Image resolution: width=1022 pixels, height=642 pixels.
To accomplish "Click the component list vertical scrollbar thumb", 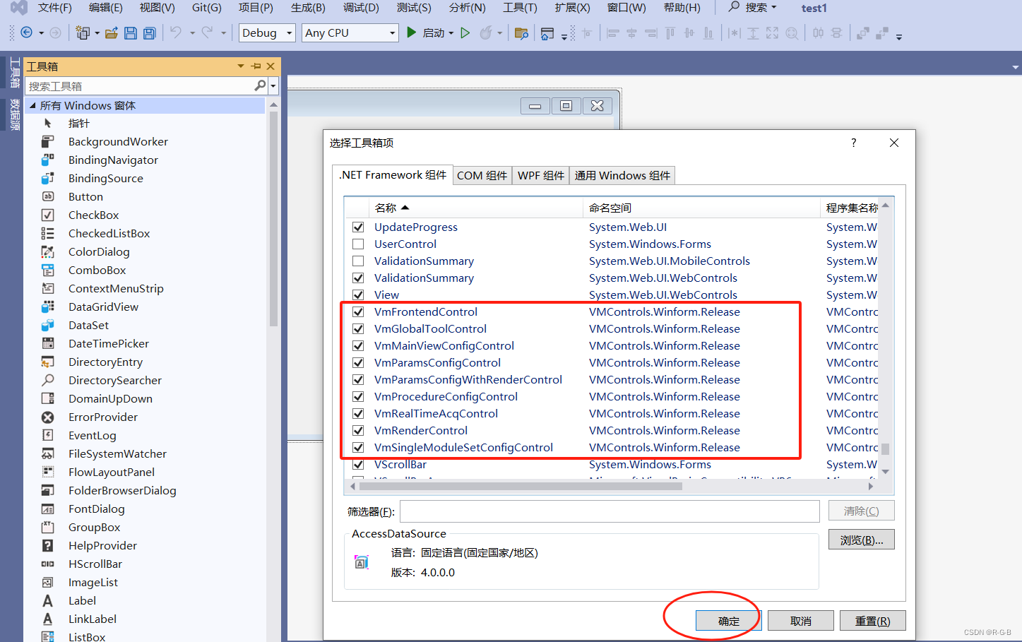I will click(885, 448).
